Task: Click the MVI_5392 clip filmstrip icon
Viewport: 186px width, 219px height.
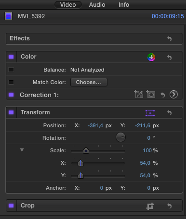Action: (8, 16)
